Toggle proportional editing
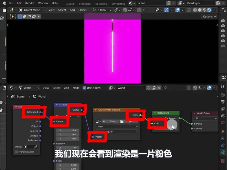This screenshot has height=170, width=227. click(139, 10)
